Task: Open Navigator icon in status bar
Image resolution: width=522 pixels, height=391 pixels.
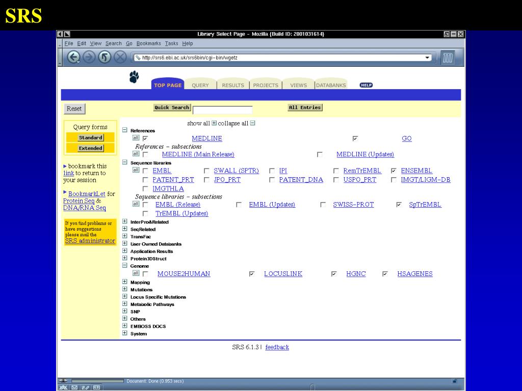Action: 63,387
